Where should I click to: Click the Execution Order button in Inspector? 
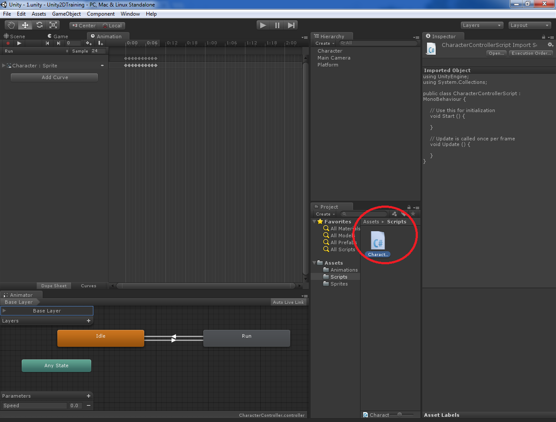531,53
